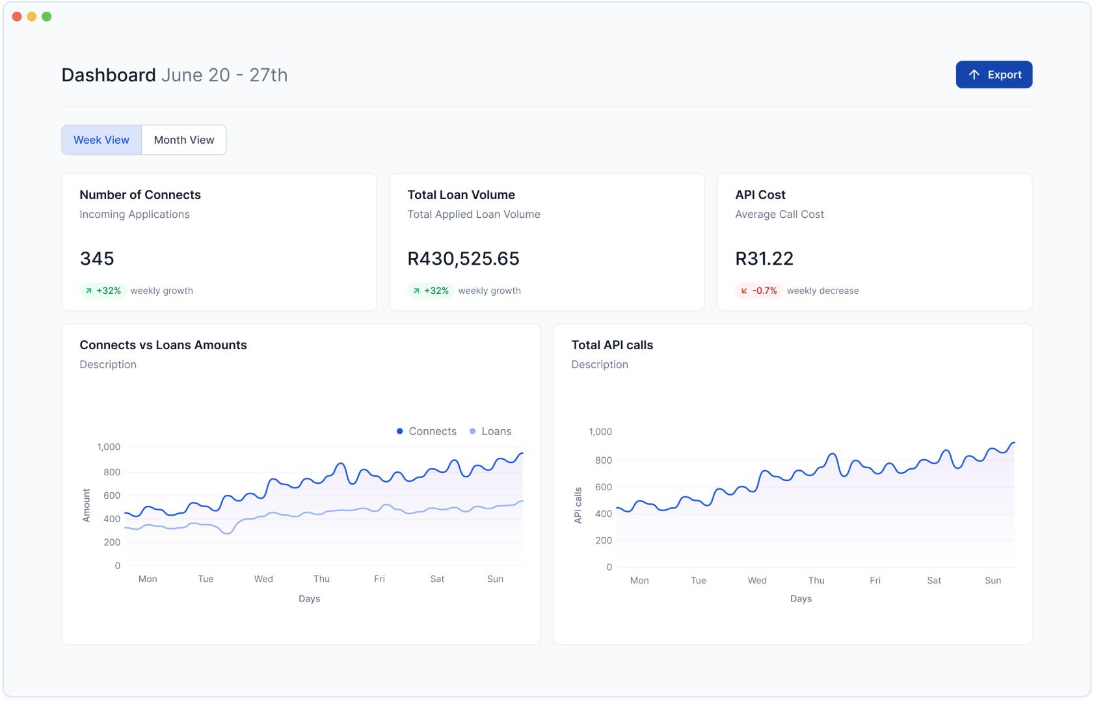Screen dimensions: 1094x701
Task: Switch to Month View
Action: click(x=184, y=140)
